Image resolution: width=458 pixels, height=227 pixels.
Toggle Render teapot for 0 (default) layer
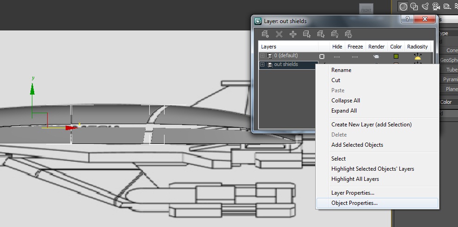376,56
